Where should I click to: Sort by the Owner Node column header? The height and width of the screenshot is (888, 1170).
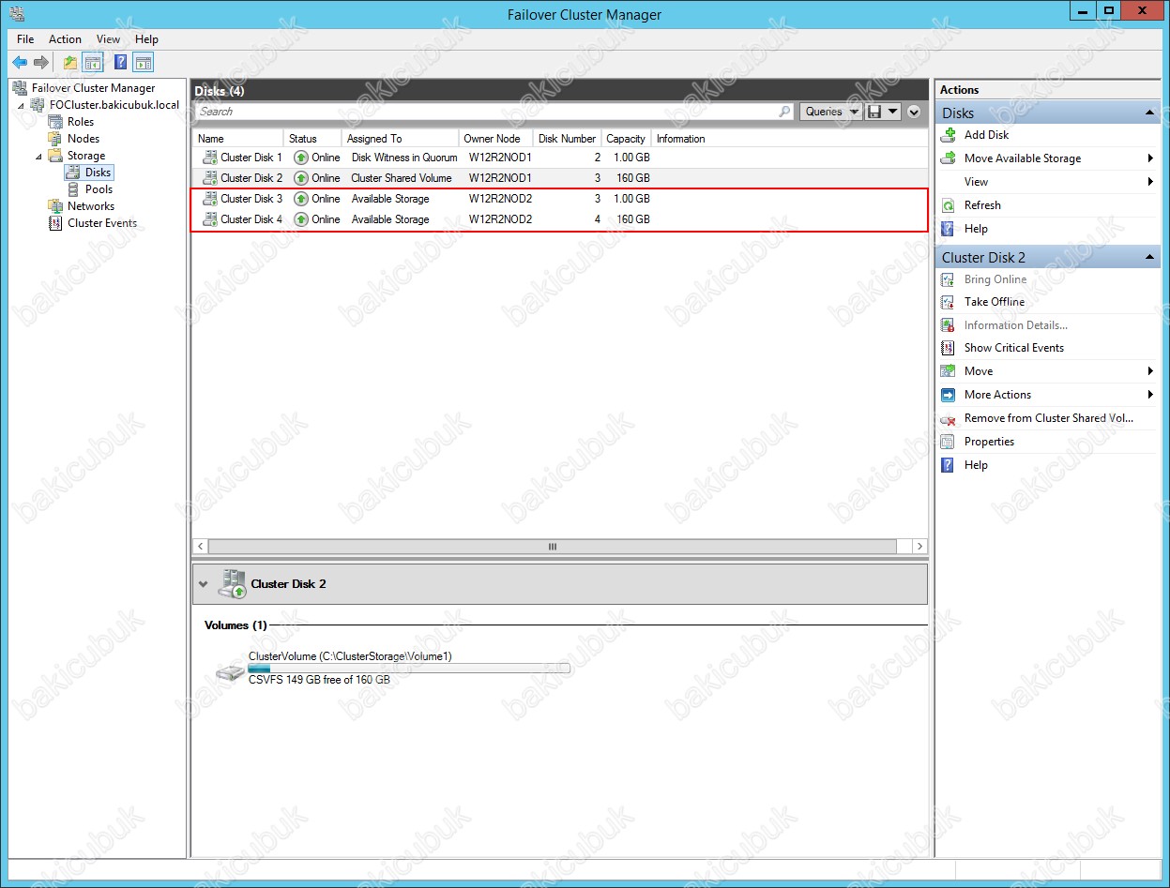coord(495,139)
